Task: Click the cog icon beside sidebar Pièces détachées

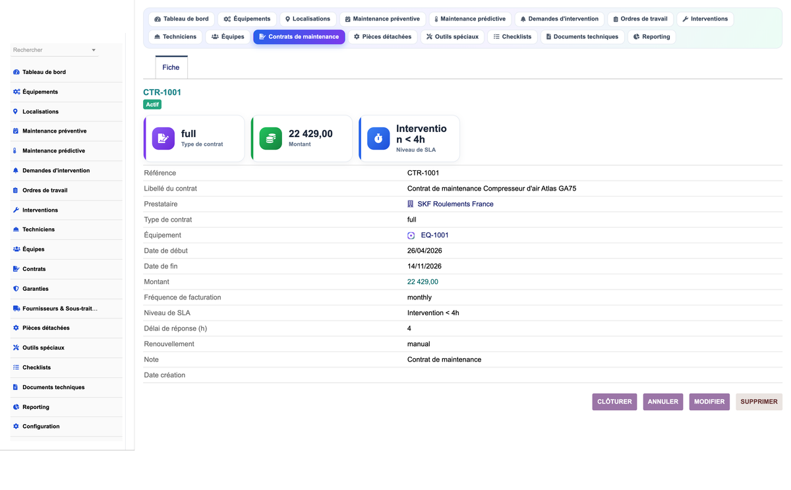Action: pos(16,328)
